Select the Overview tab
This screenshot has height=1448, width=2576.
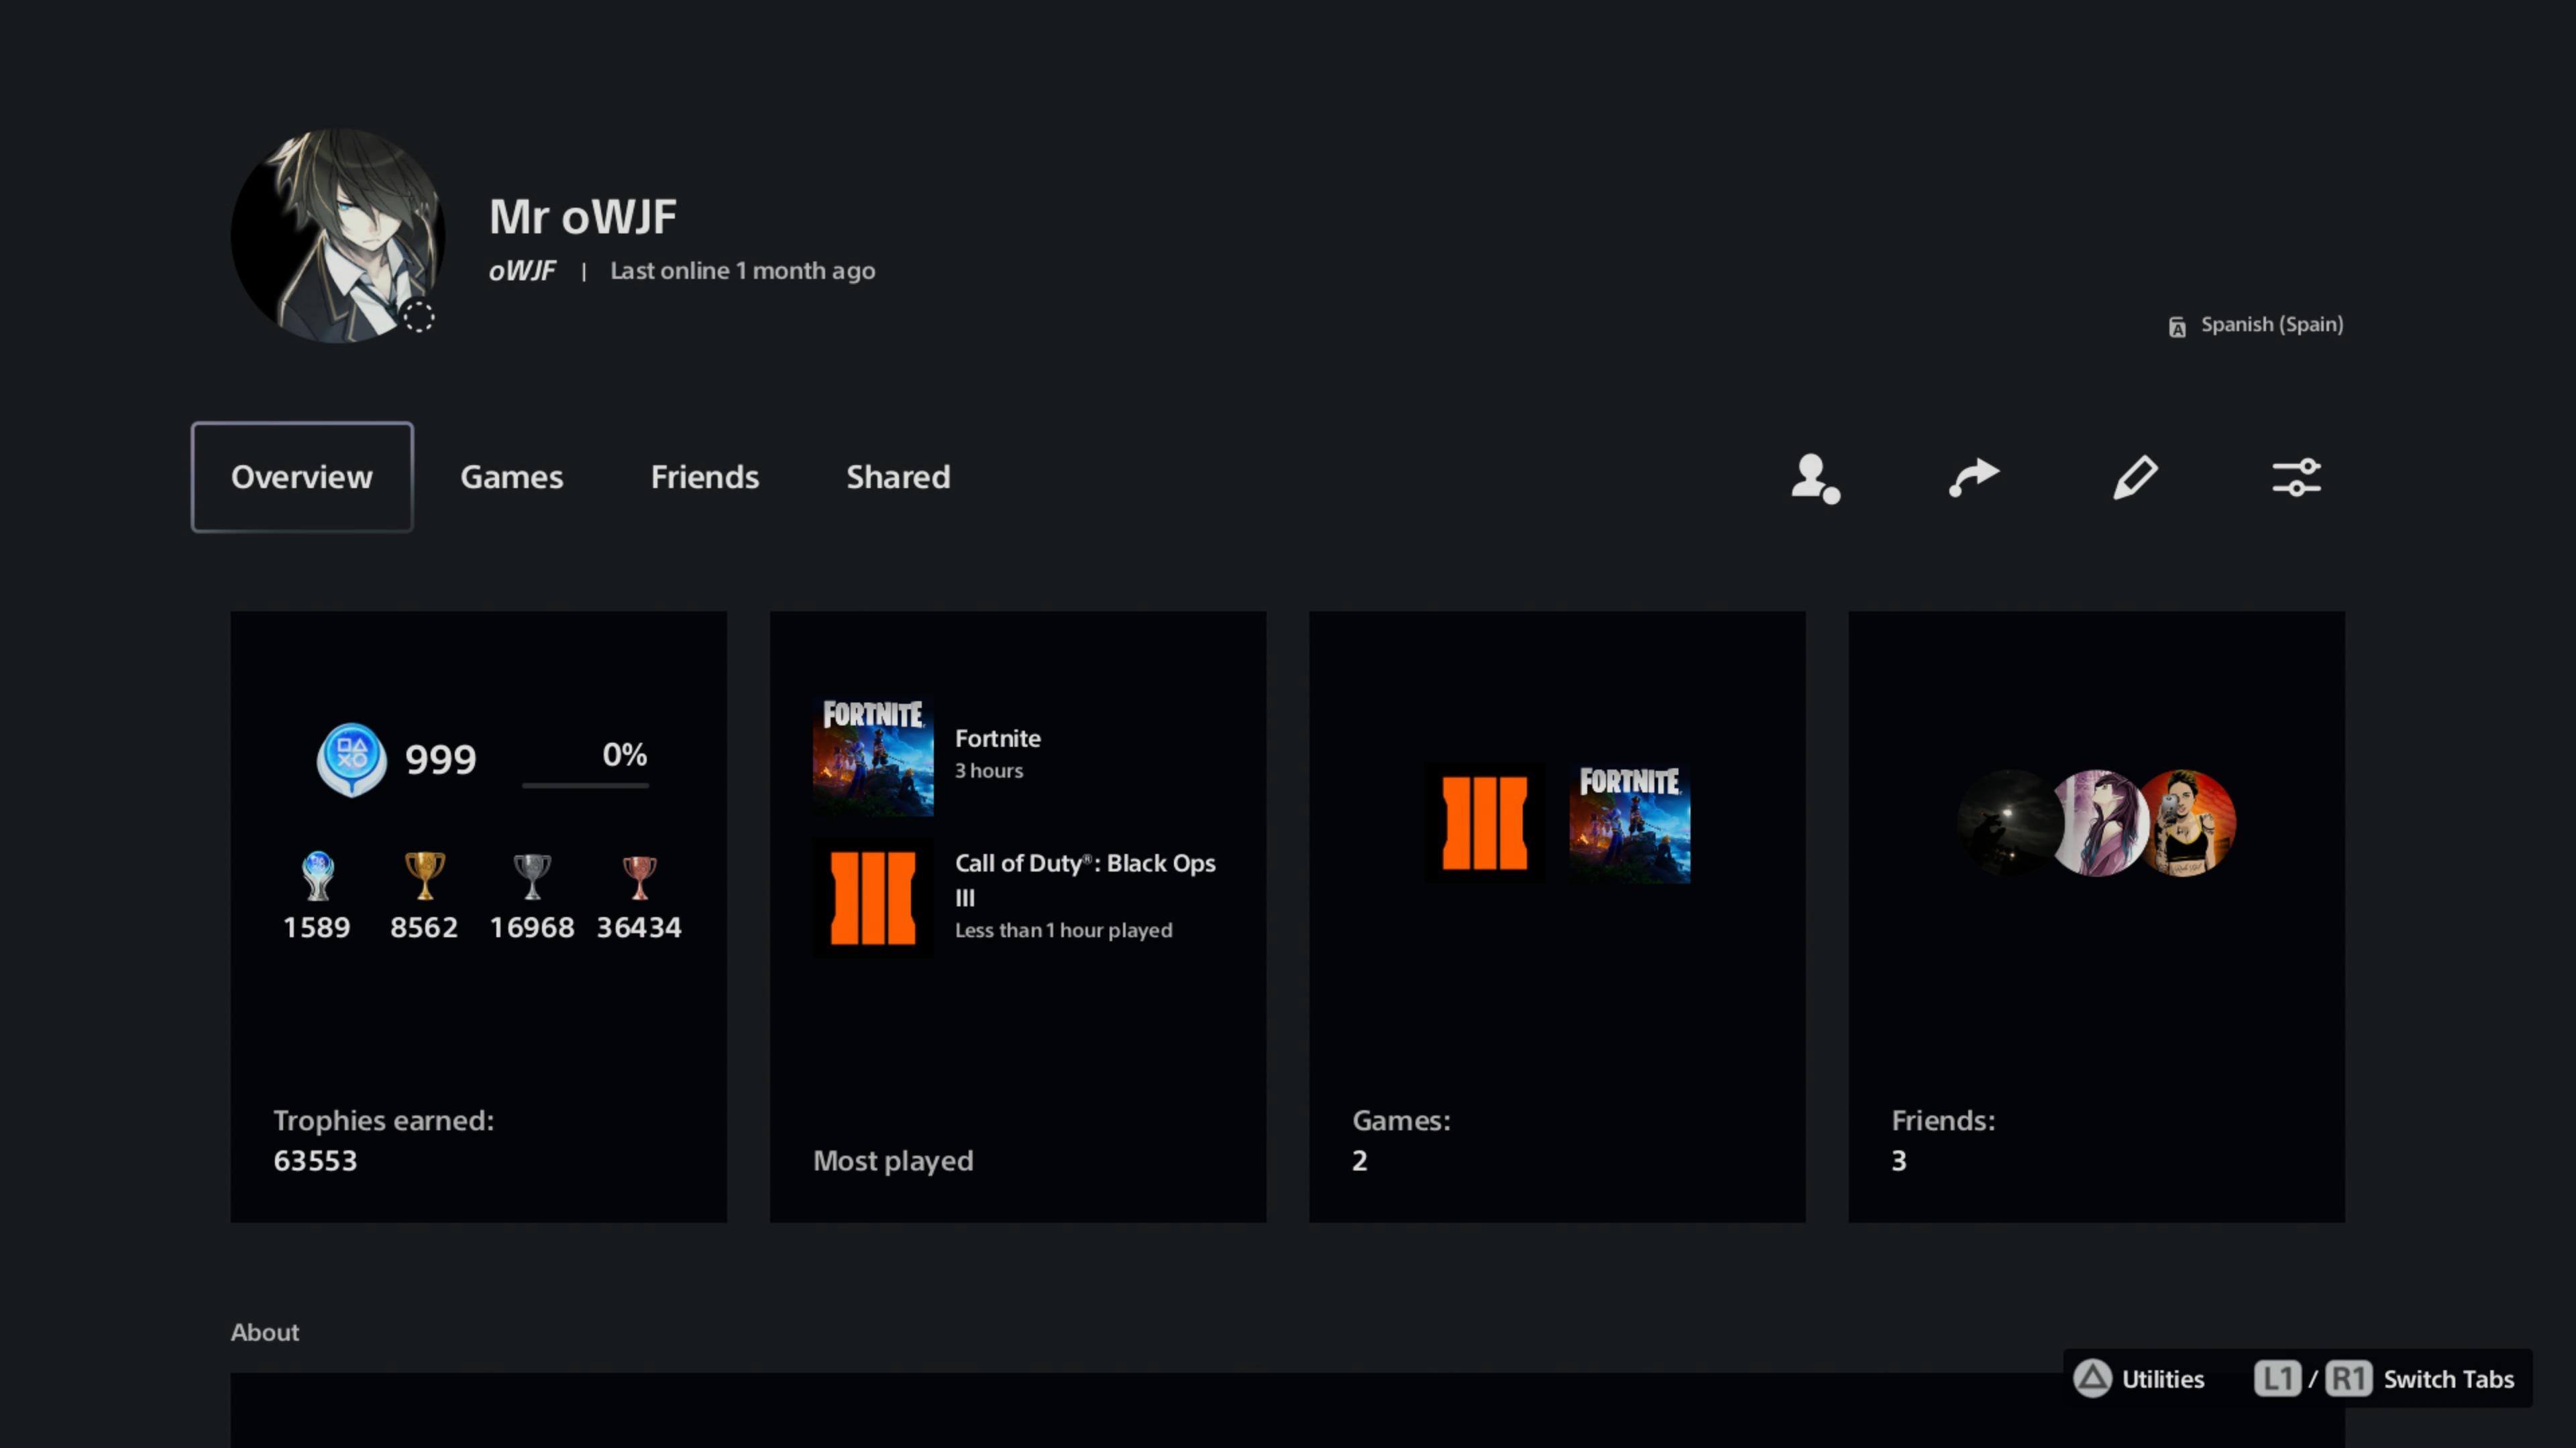pos(302,477)
